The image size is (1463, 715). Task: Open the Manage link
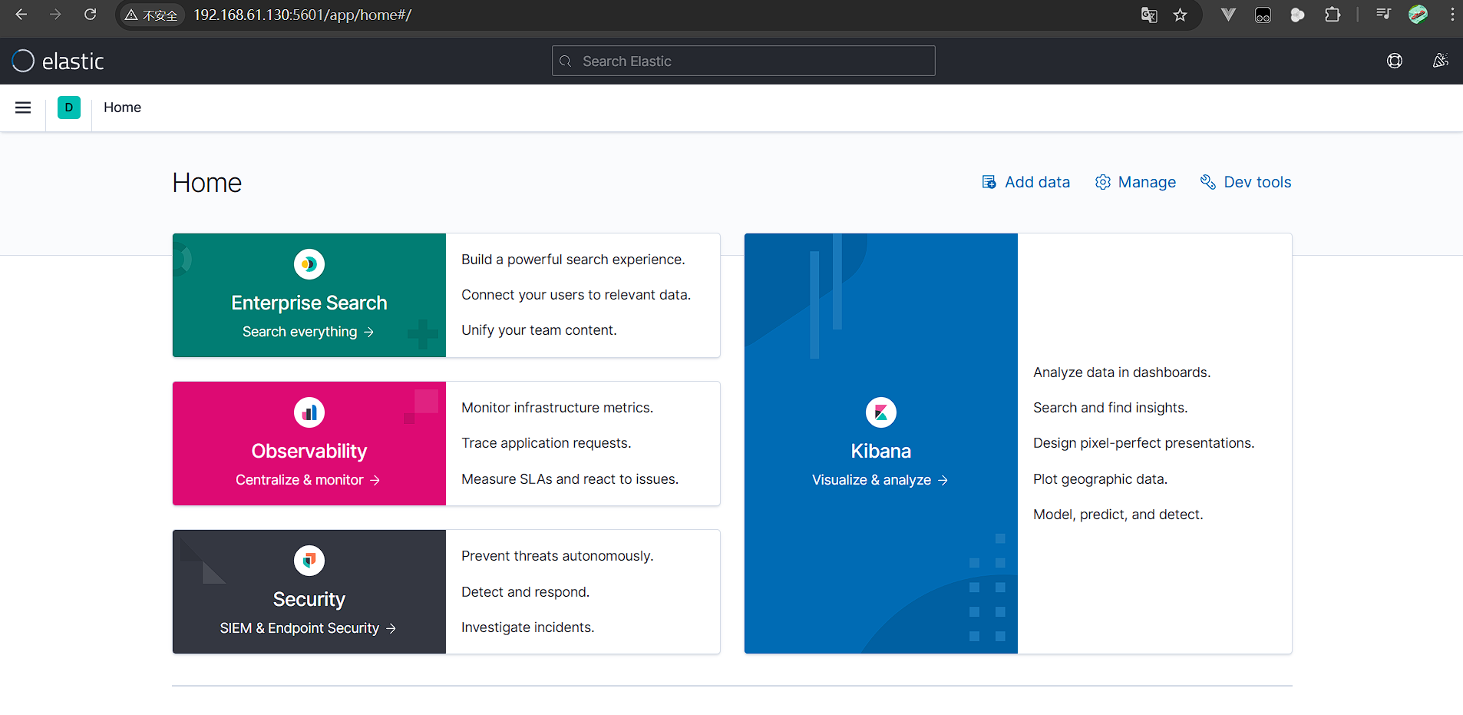1136,182
